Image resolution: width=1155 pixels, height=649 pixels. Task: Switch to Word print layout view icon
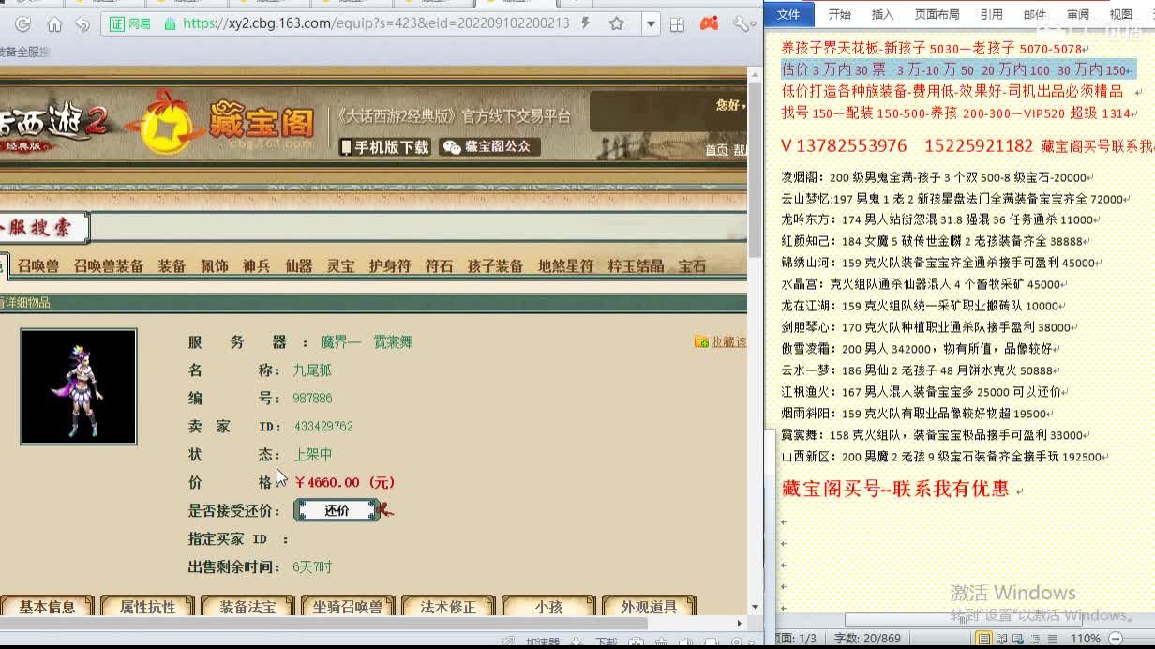click(x=983, y=639)
